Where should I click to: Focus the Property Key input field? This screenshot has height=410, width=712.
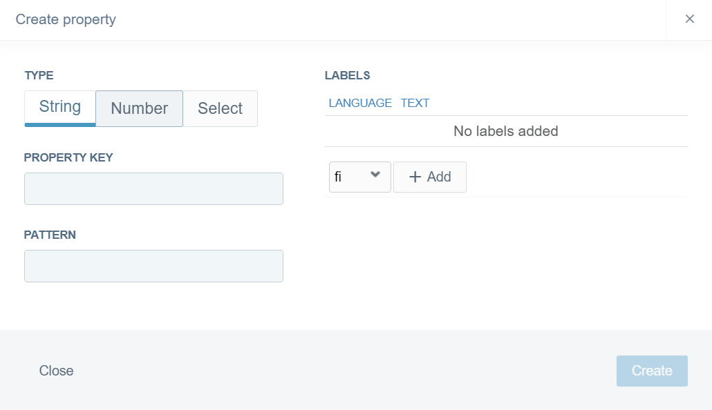coord(153,188)
